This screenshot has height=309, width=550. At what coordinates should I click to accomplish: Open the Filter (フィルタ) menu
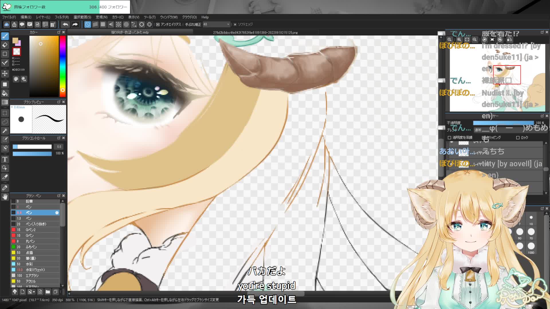62,17
